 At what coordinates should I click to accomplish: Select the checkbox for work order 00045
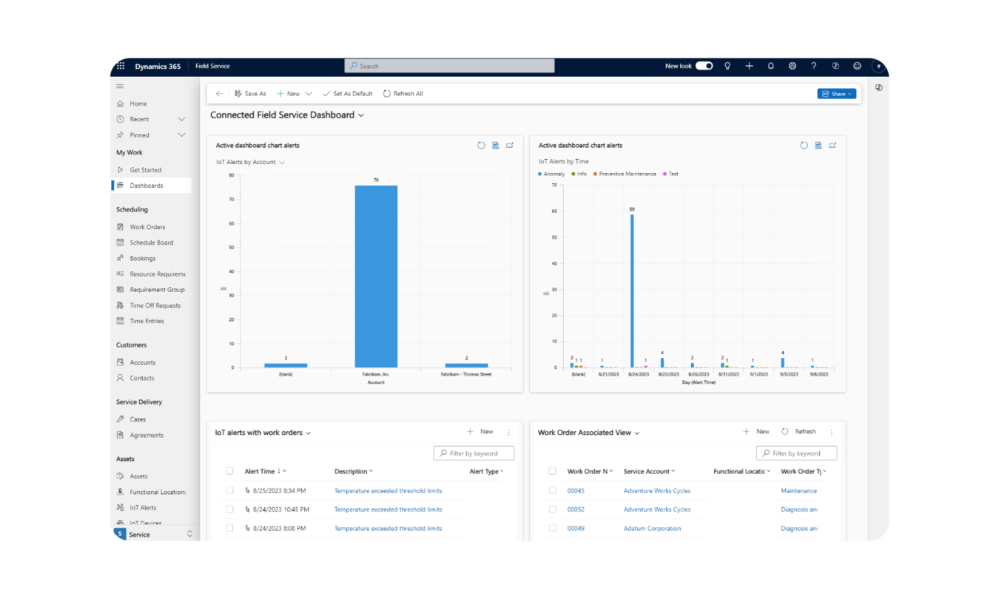click(552, 490)
